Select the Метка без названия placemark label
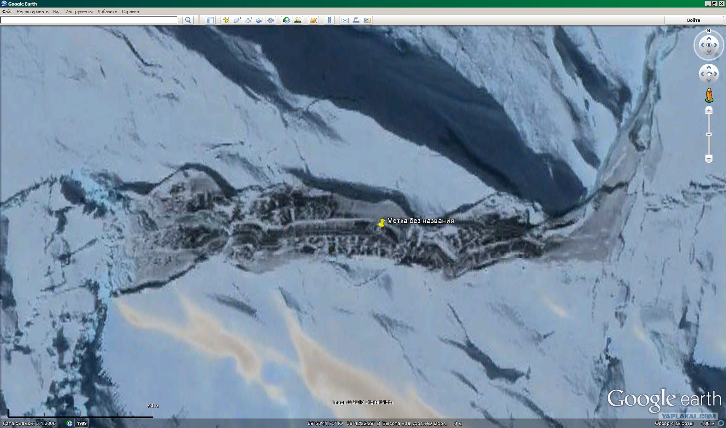726x428 pixels. coord(421,221)
